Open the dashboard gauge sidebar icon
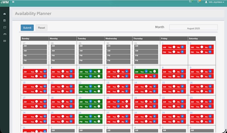Screen dimensions: 227x133 pos(5,14)
